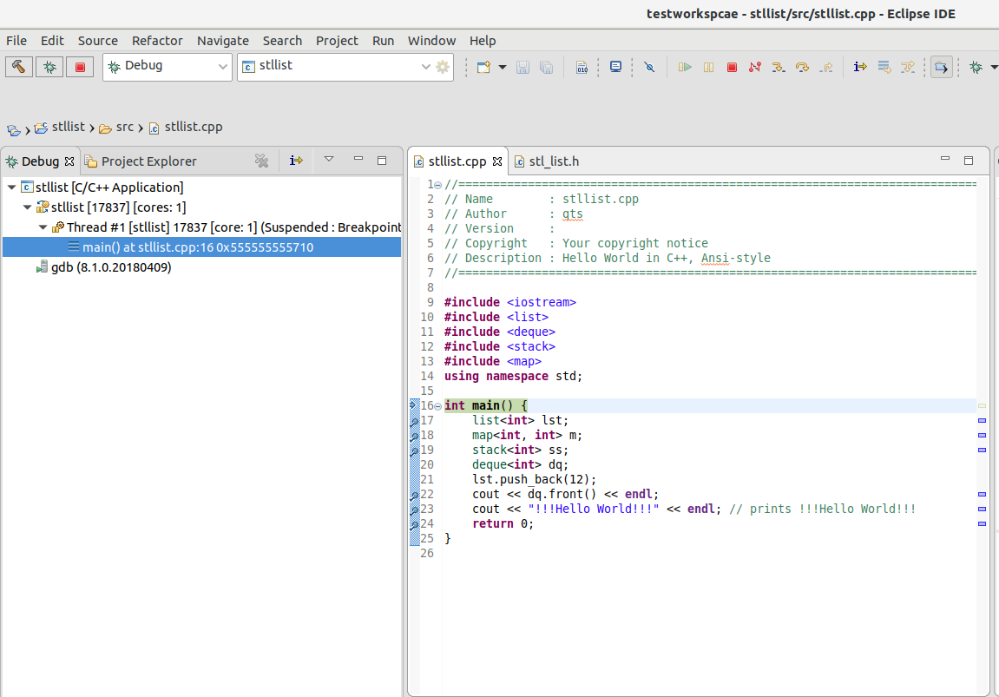
Task: Click src folder in breadcrumb
Action: click(116, 127)
